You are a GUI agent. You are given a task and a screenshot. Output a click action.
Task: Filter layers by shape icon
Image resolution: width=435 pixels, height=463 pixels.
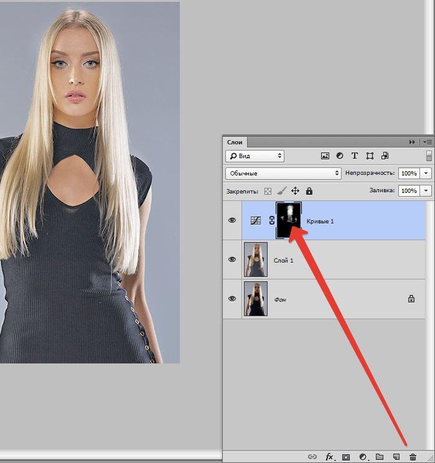point(370,156)
